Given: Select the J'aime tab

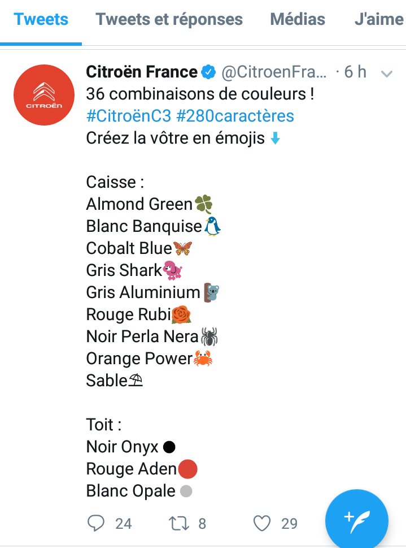Looking at the screenshot, I should (379, 19).
